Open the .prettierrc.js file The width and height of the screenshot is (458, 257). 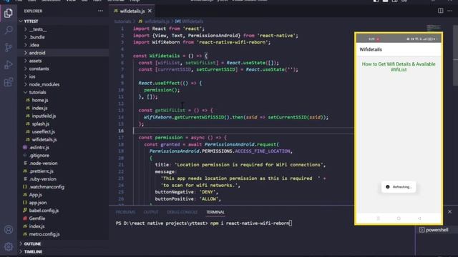pos(63,171)
